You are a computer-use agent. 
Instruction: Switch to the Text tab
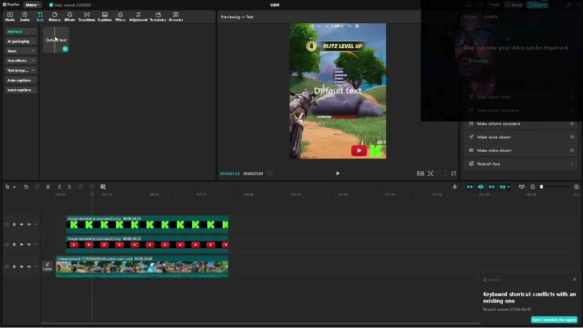[40, 17]
